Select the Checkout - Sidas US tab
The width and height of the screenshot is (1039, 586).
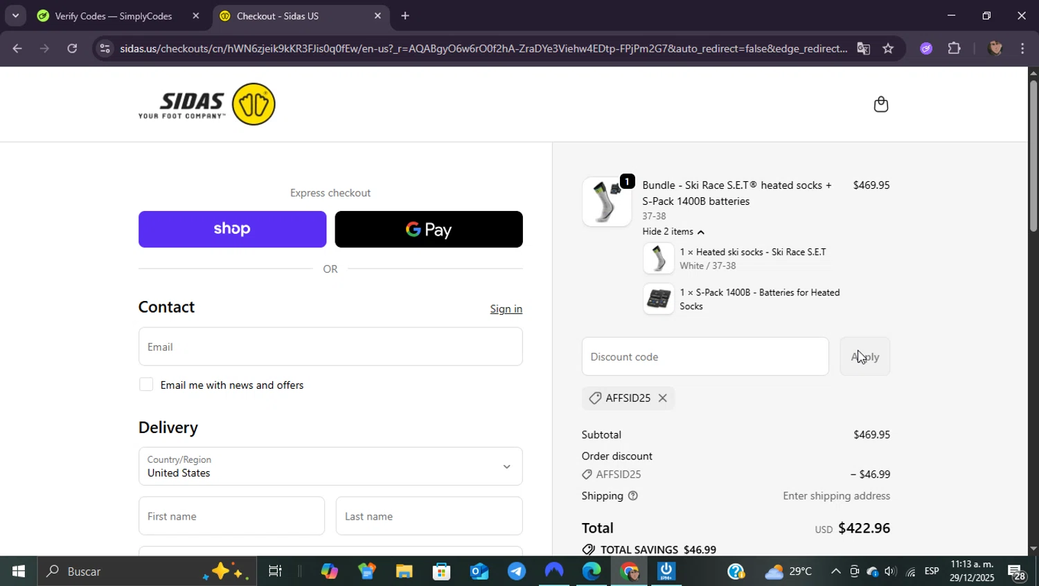coord(277,16)
